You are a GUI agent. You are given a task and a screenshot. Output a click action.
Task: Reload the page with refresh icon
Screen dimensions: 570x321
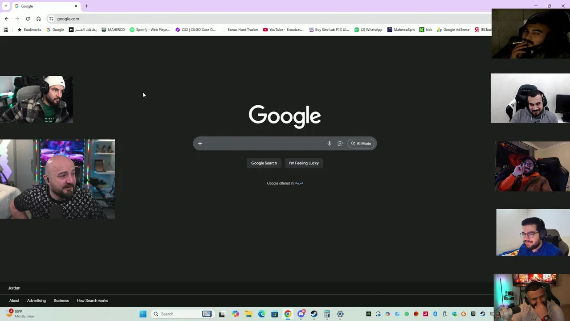[28, 19]
